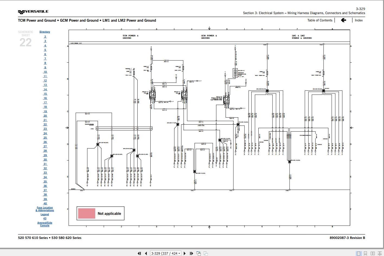Open the Table of Contents
Viewport: 384px width, 256px height.
point(320,20)
